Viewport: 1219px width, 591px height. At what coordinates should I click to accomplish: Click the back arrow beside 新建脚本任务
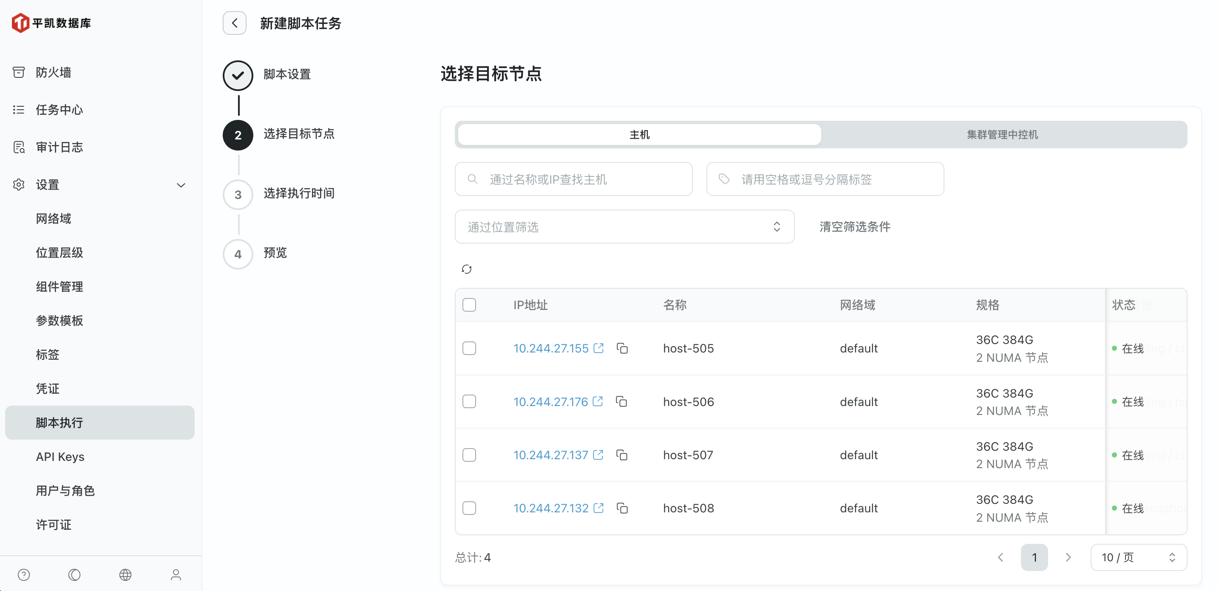click(x=235, y=23)
